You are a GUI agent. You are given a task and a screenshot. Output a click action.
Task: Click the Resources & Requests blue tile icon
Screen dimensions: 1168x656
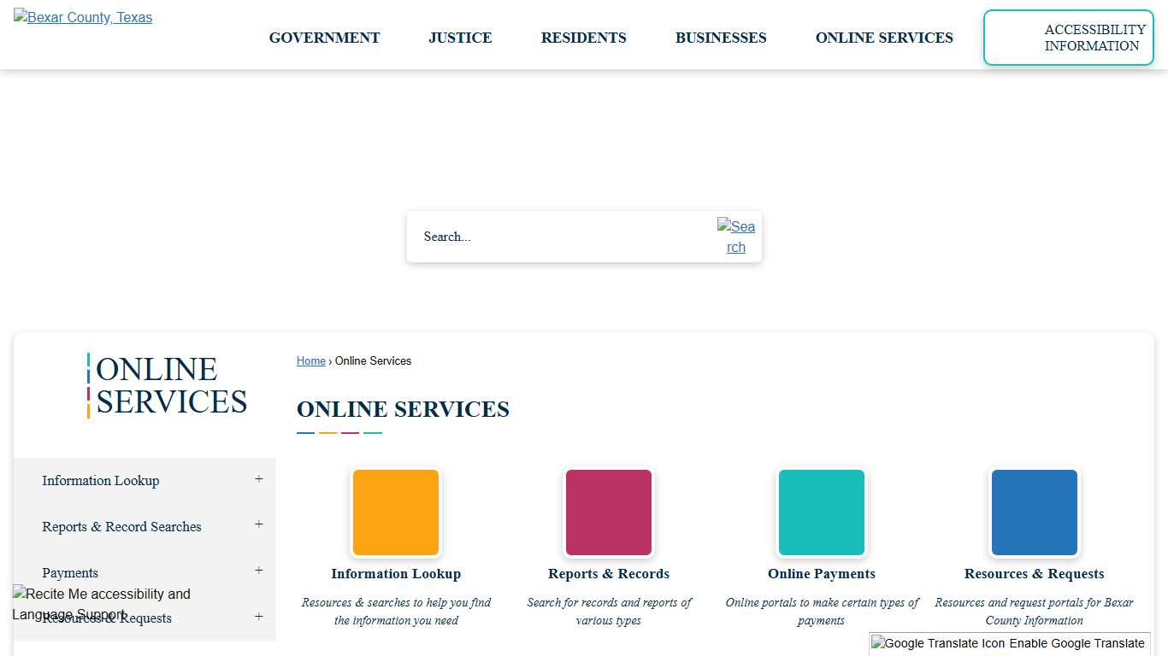coord(1034,512)
